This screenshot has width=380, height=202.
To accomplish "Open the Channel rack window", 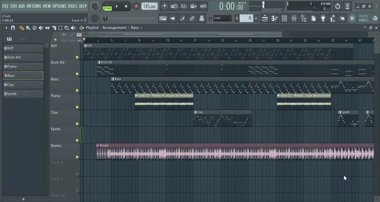I will pos(284,18).
